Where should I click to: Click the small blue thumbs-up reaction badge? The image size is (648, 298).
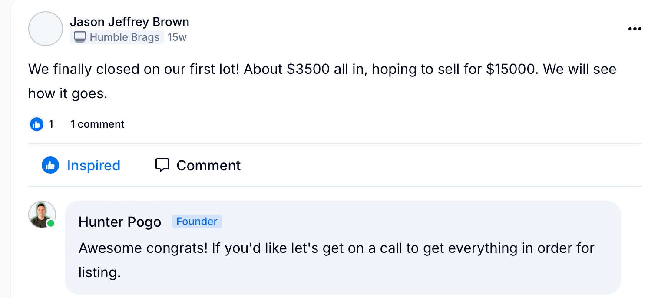pyautogui.click(x=37, y=124)
